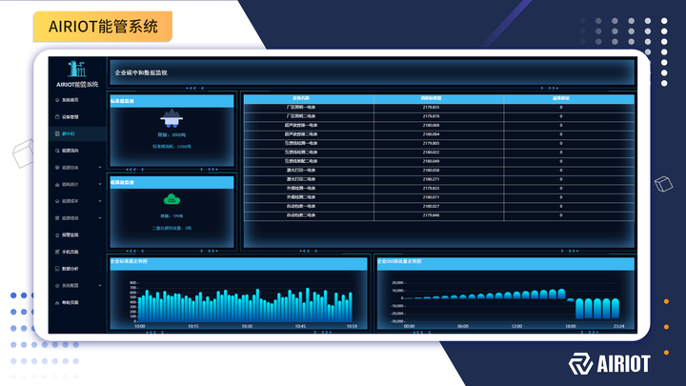Click the 标准煤消耗 value text
The width and height of the screenshot is (686, 386).
[x=171, y=147]
